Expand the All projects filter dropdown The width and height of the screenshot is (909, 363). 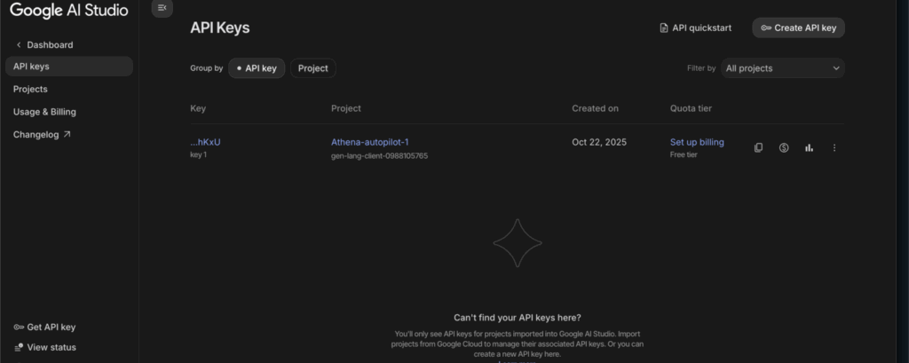click(782, 68)
